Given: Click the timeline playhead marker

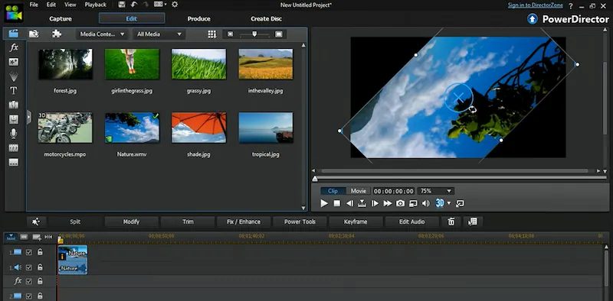Looking at the screenshot, I should point(61,240).
